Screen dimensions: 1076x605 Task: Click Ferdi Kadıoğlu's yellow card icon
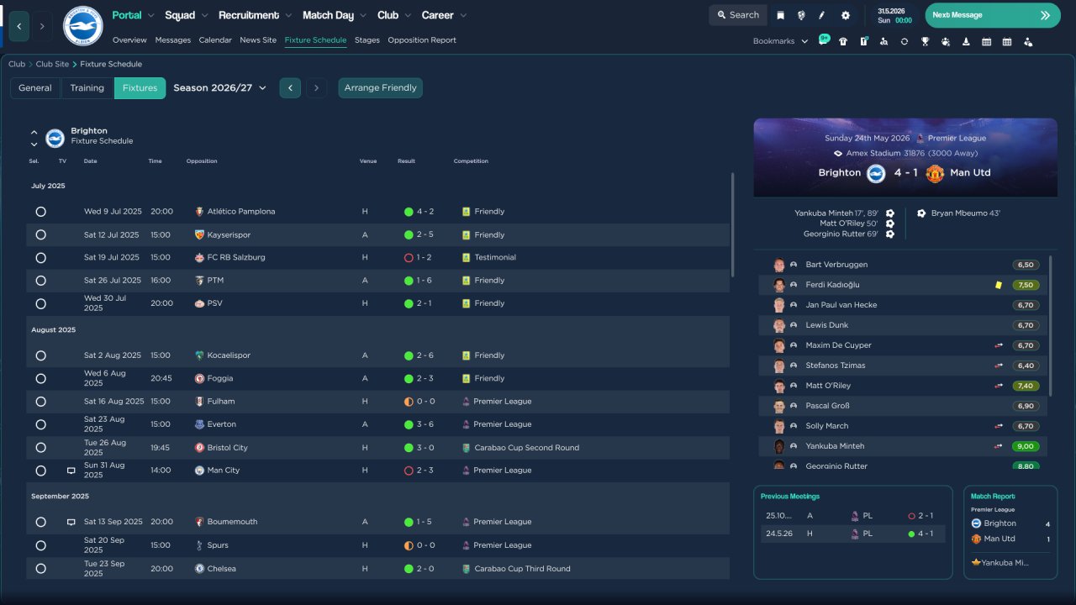(x=999, y=285)
